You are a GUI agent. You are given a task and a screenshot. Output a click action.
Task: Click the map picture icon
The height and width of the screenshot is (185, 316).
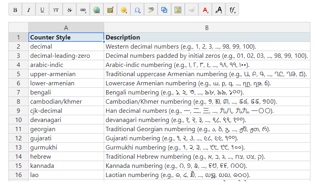coord(178,10)
